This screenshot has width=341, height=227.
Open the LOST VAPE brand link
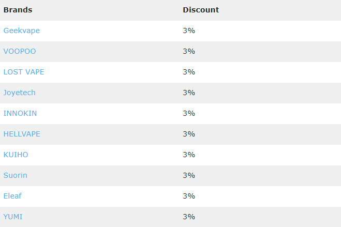click(24, 72)
